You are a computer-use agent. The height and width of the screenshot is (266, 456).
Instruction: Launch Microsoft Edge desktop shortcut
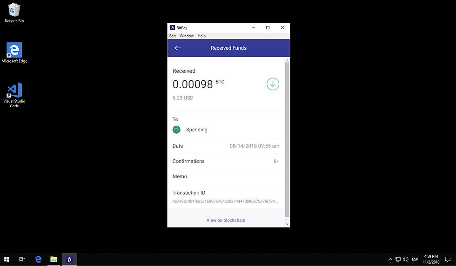(x=14, y=53)
